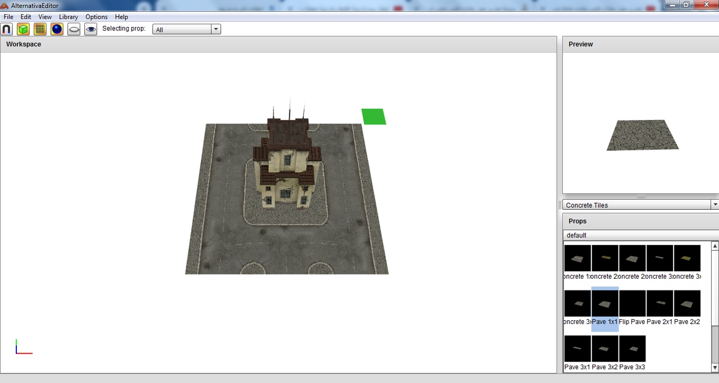Screen dimensions: 719x383
Task: Click the closed-eye hide button
Action: [74, 29]
